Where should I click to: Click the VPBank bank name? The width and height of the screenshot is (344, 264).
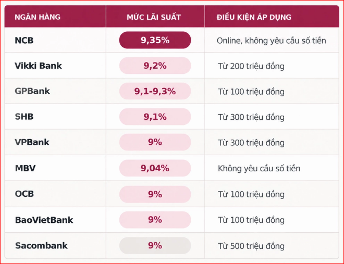[x=32, y=142]
